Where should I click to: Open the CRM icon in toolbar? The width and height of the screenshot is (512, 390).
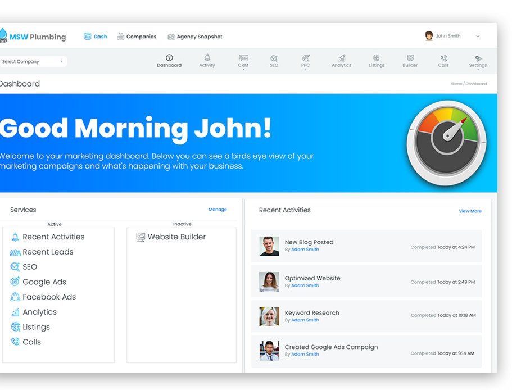(243, 58)
